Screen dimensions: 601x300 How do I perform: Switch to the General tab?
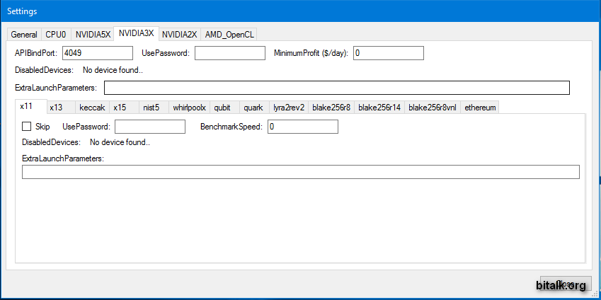point(24,34)
